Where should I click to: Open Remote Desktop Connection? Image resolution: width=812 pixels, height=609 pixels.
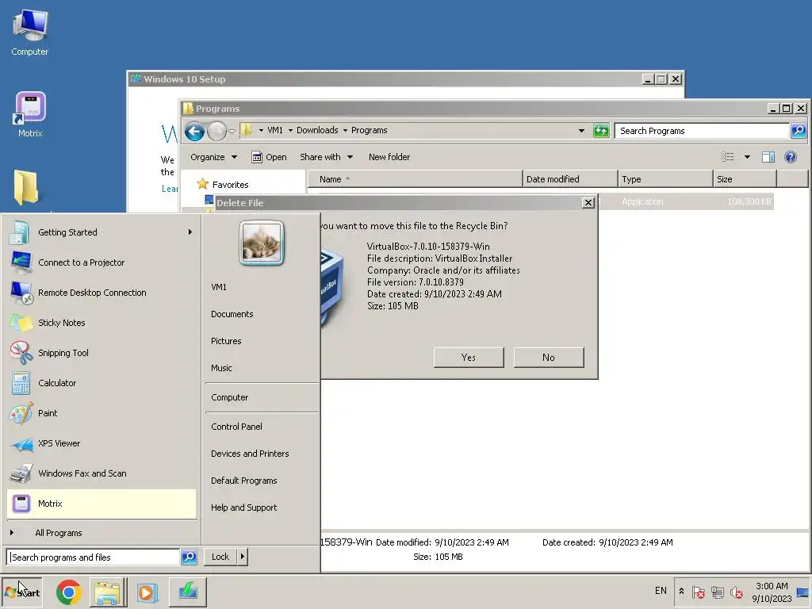coord(101,293)
